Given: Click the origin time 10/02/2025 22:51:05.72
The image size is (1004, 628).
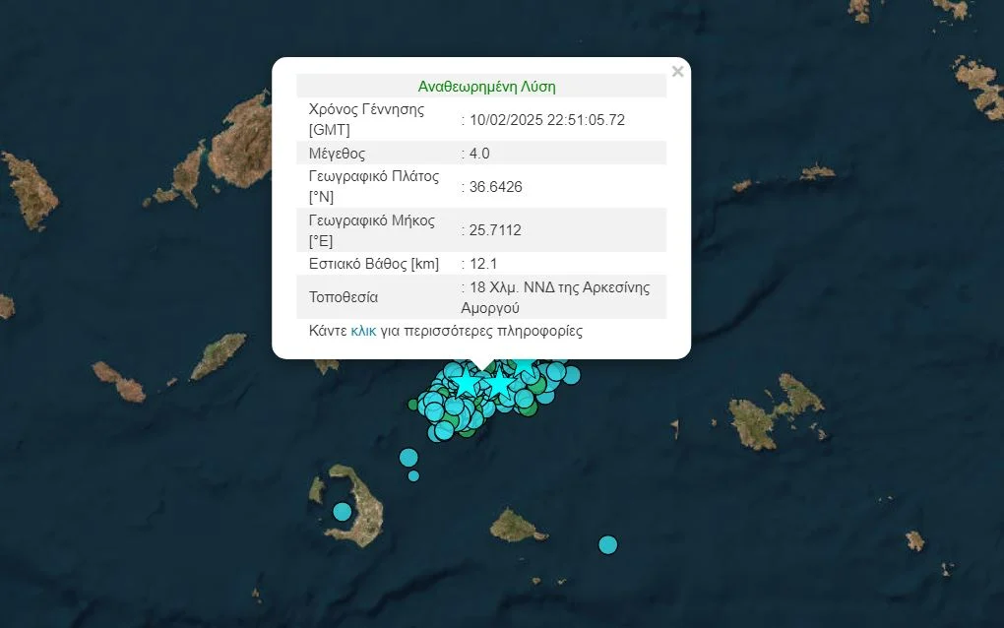Looking at the screenshot, I should coord(548,120).
